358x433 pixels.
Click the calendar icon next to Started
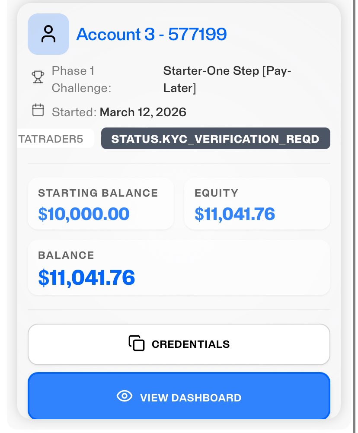click(38, 110)
